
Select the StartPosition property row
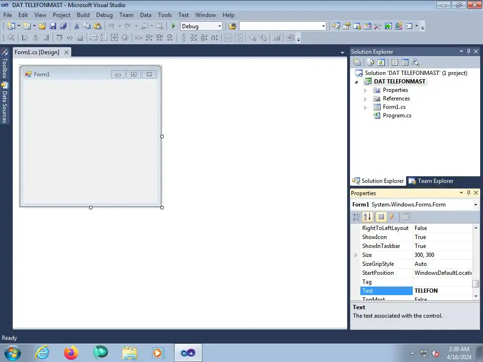tap(416, 273)
